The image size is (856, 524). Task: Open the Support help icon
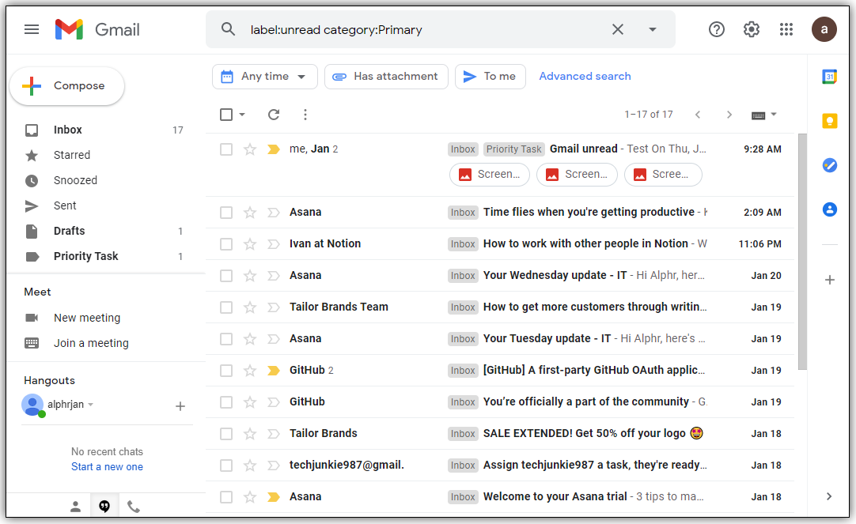[x=716, y=29]
